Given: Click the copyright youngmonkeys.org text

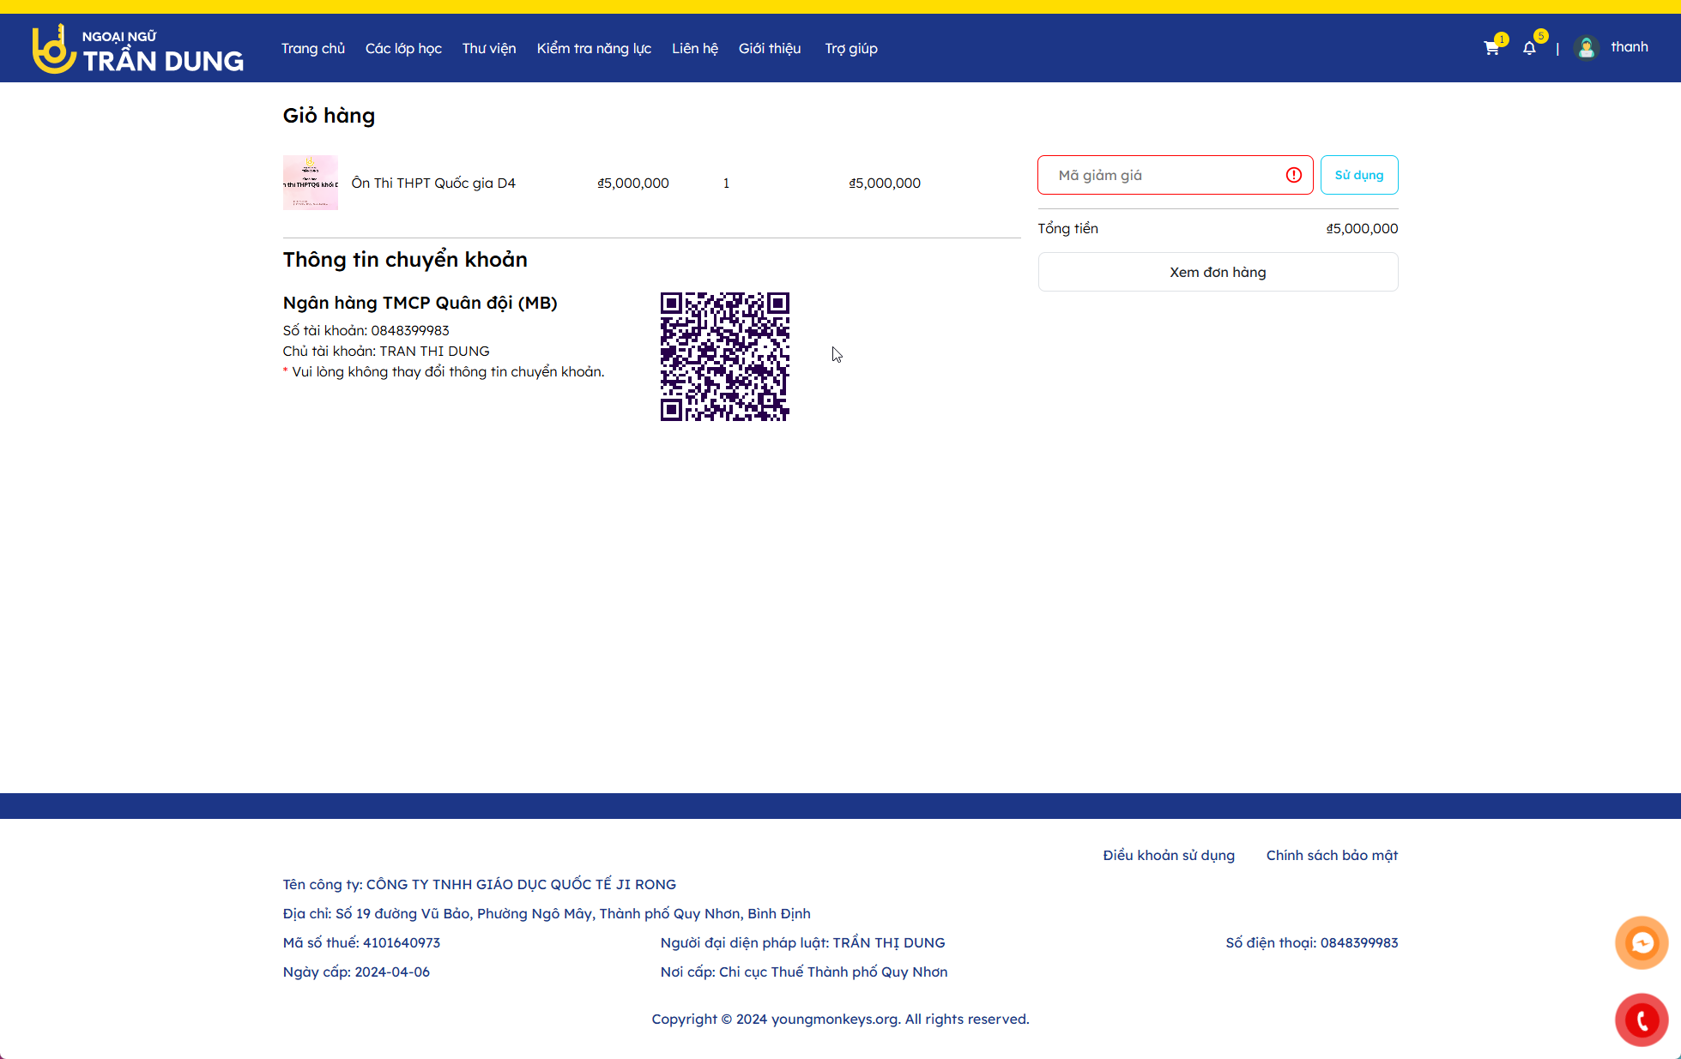Looking at the screenshot, I should pyautogui.click(x=840, y=1019).
